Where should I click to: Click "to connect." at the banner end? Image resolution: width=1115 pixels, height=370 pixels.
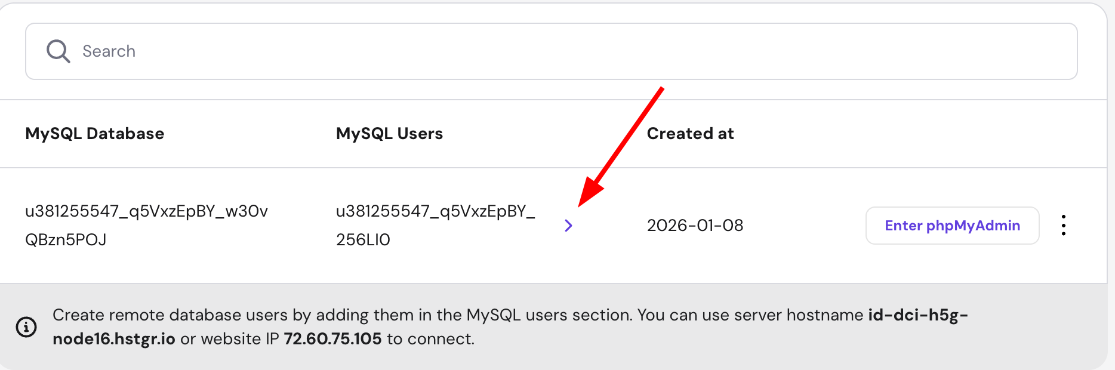[430, 339]
